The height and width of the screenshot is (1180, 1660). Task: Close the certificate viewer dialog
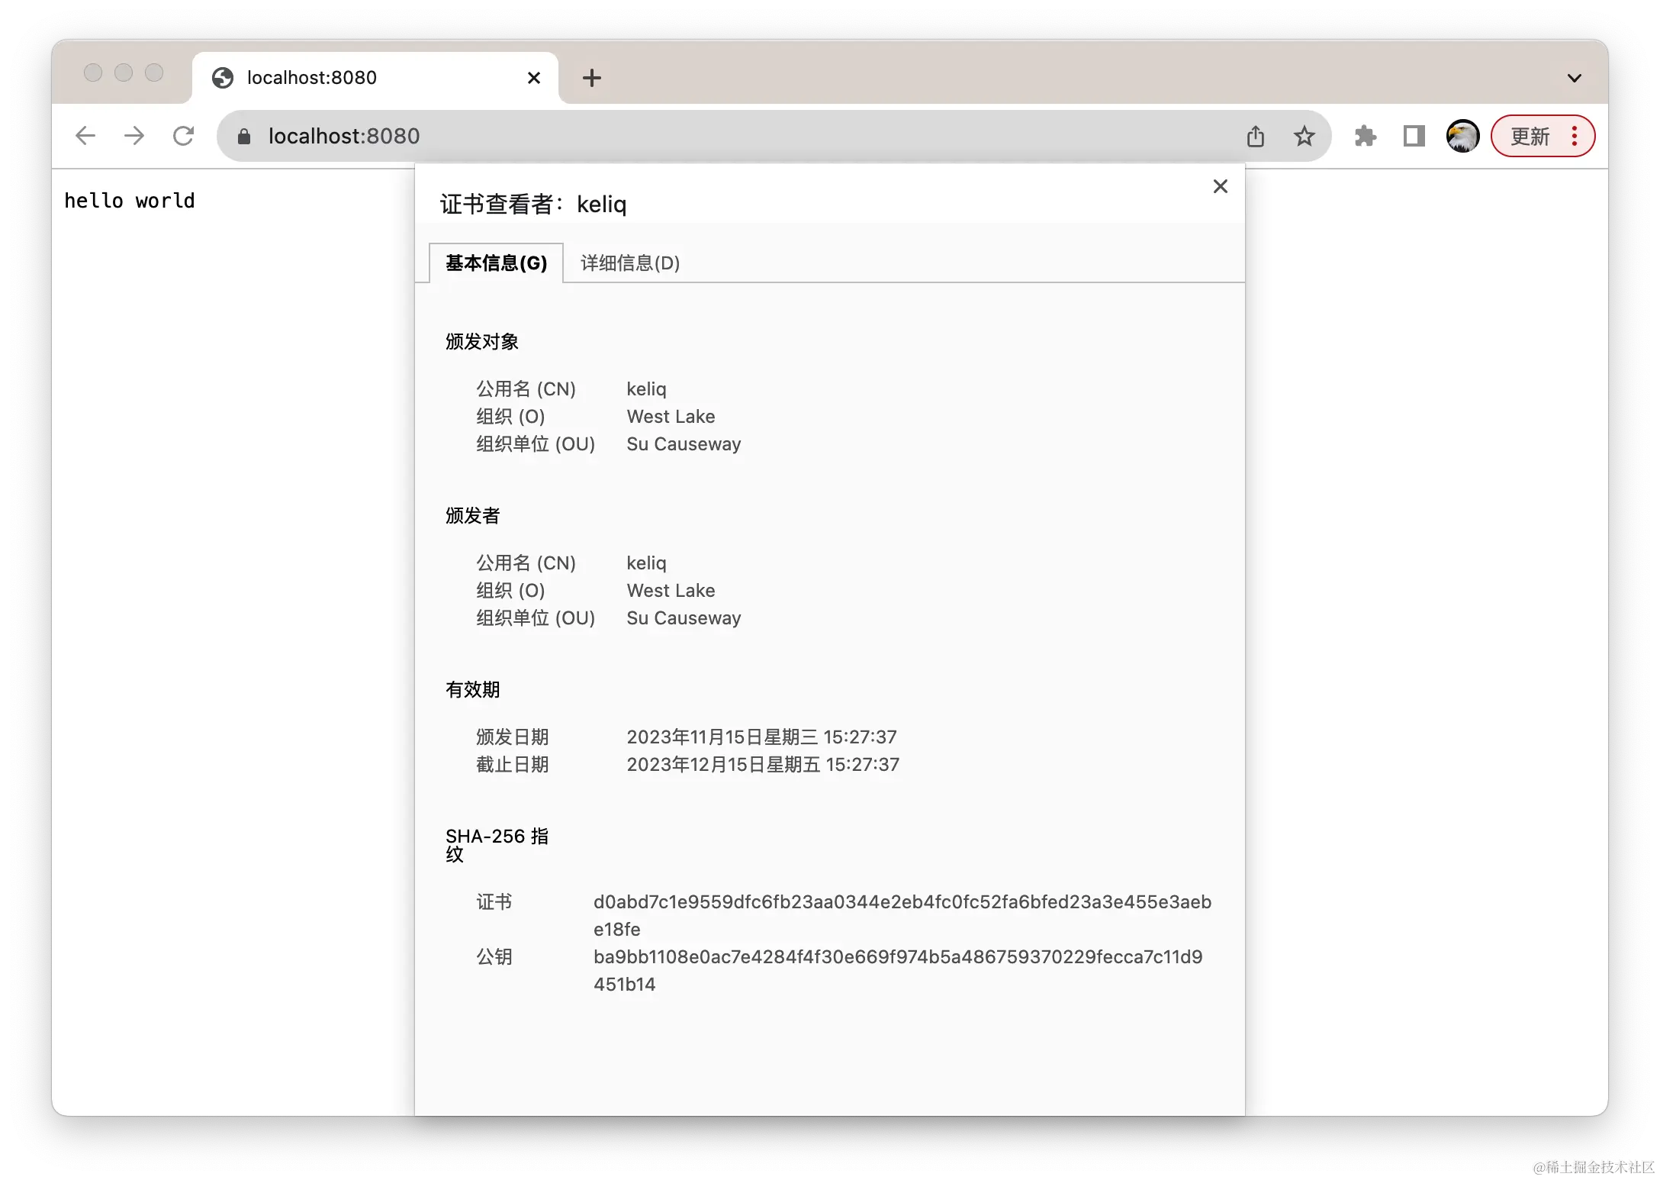click(1220, 186)
